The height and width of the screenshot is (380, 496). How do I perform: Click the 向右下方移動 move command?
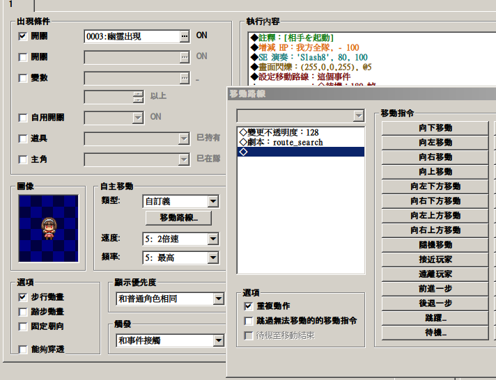tap(435, 200)
